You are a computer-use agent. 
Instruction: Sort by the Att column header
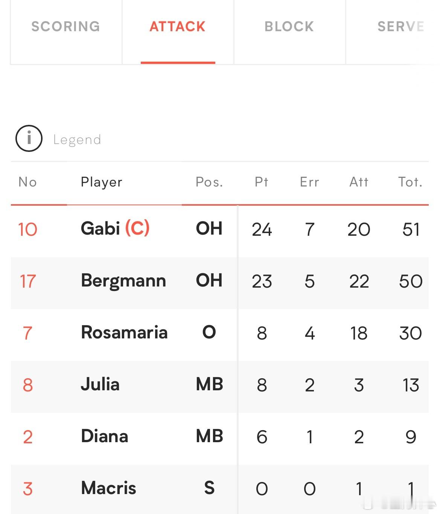coord(359,182)
